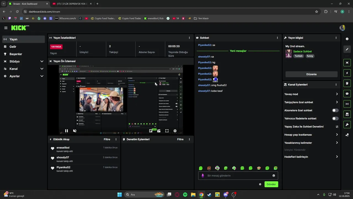Click the pencil edit icon in right rail
Screen dimensions: 353x199
click(x=347, y=49)
